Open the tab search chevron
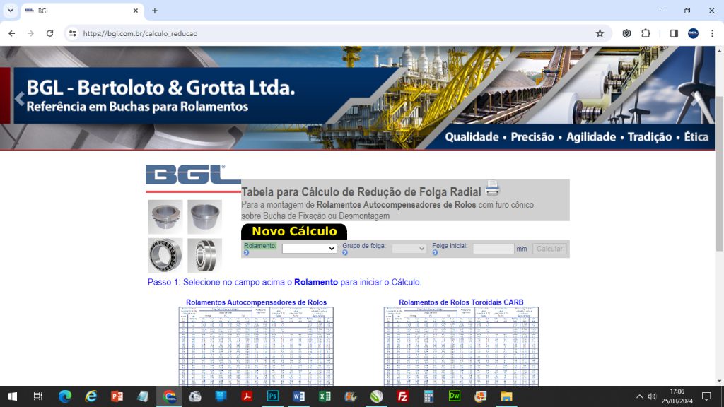Image resolution: width=724 pixels, height=407 pixels. tap(10, 11)
